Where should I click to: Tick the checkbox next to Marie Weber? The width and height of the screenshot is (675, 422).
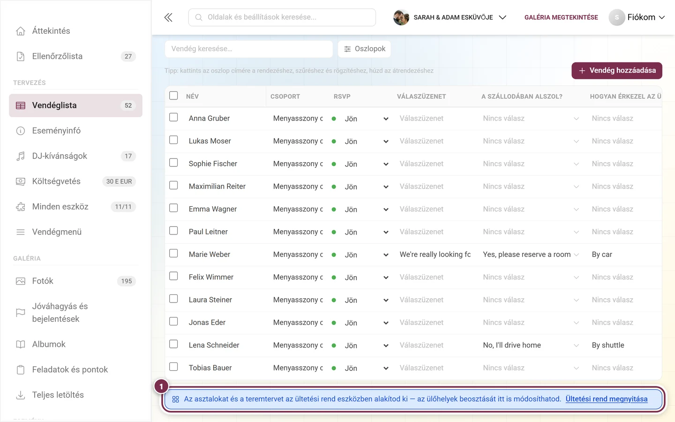[173, 253]
